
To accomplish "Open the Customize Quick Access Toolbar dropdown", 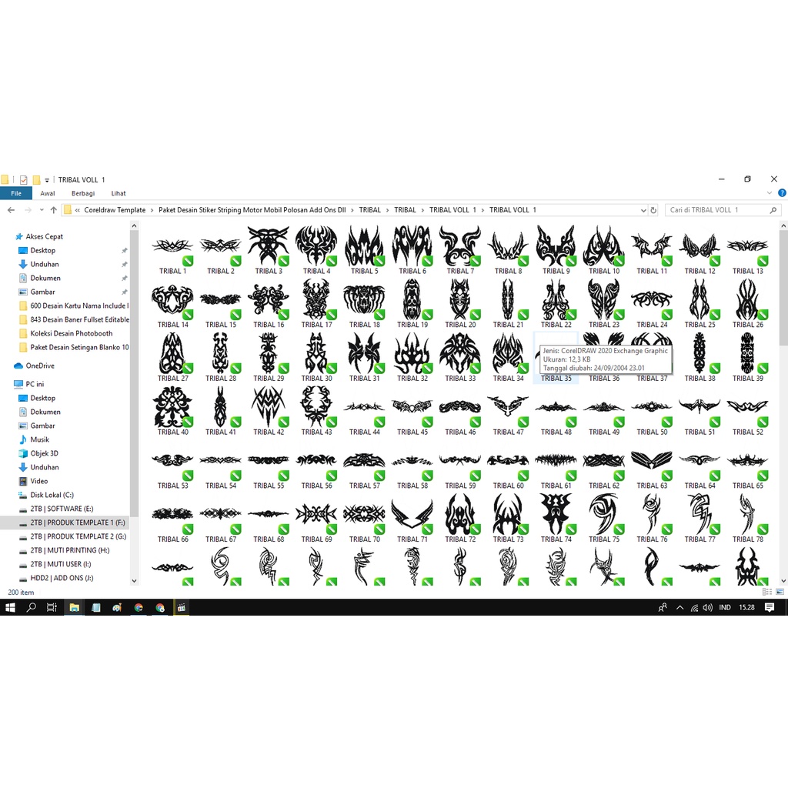I will pos(47,180).
